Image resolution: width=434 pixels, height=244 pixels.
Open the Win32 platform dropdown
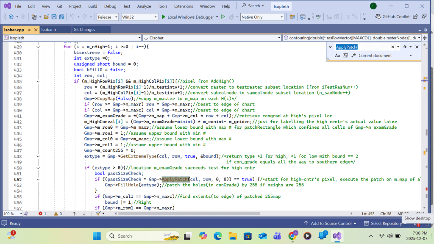coord(139,17)
